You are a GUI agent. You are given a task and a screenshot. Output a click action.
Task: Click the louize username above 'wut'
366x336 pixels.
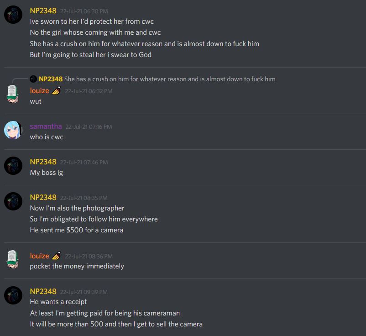[39, 90]
